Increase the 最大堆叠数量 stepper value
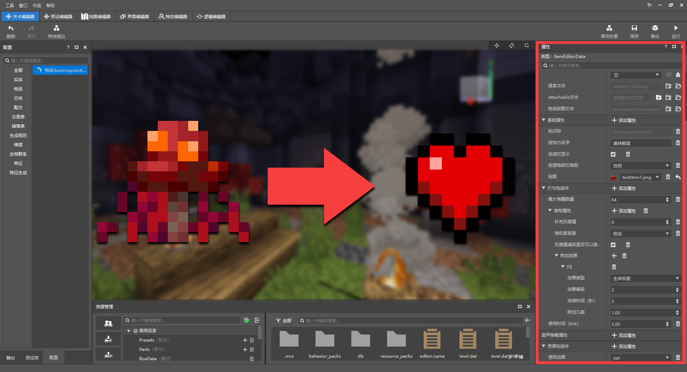 tap(667, 198)
